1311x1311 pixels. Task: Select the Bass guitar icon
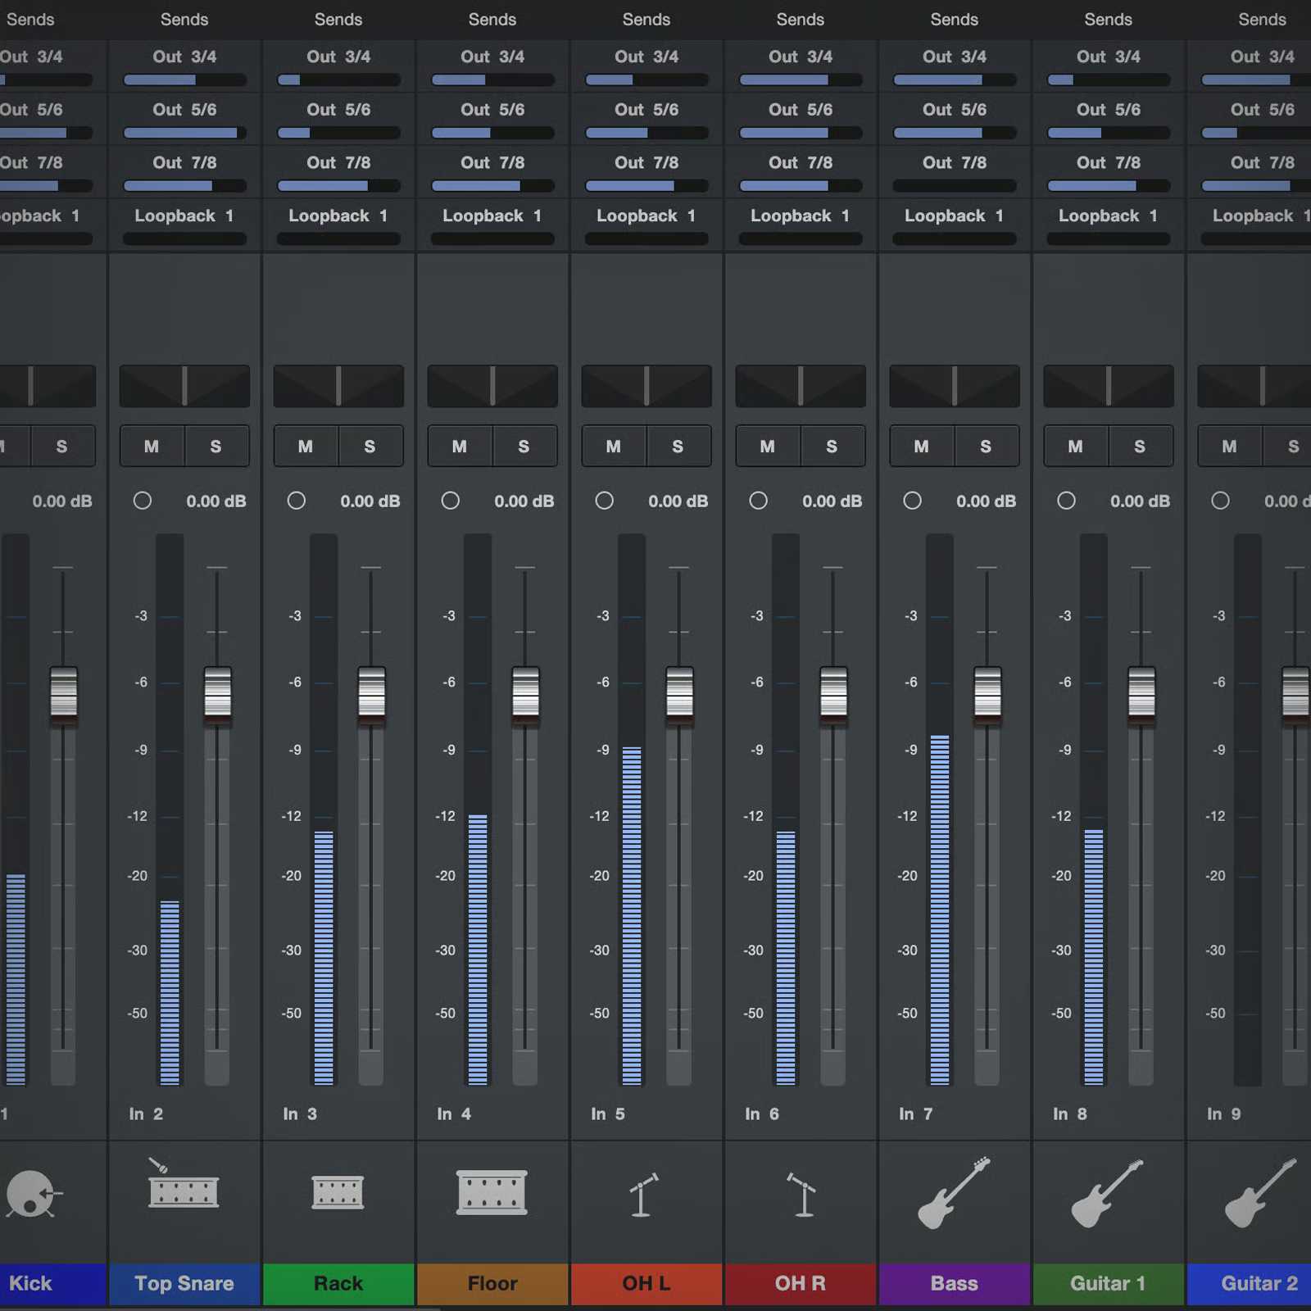pyautogui.click(x=954, y=1193)
